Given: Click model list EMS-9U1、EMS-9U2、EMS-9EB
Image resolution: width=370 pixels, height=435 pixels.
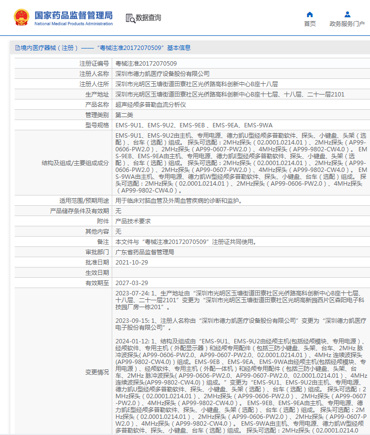Looking at the screenshot, I should pos(194,125).
